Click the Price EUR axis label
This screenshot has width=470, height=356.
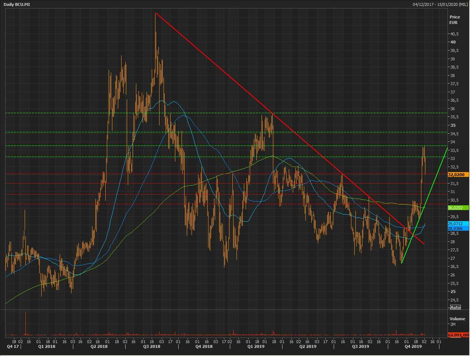455,20
